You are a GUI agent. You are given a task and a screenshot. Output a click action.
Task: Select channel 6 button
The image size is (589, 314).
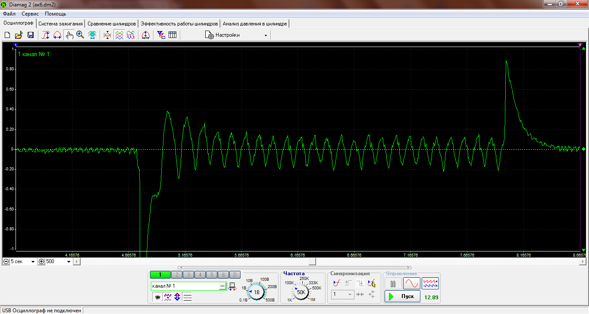click(223, 275)
